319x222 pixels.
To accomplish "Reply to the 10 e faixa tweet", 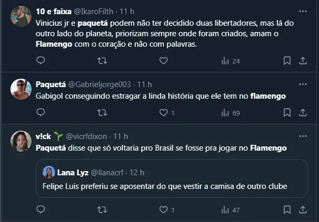I will pos(41,61).
